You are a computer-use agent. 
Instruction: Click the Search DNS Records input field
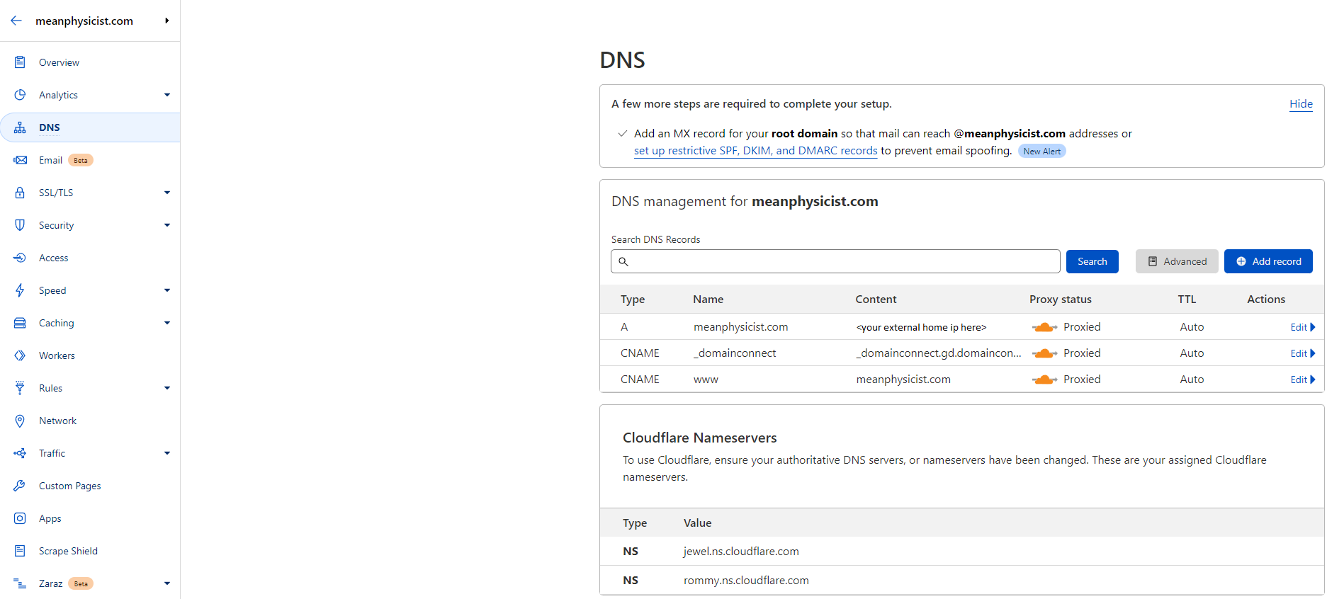[x=836, y=261]
